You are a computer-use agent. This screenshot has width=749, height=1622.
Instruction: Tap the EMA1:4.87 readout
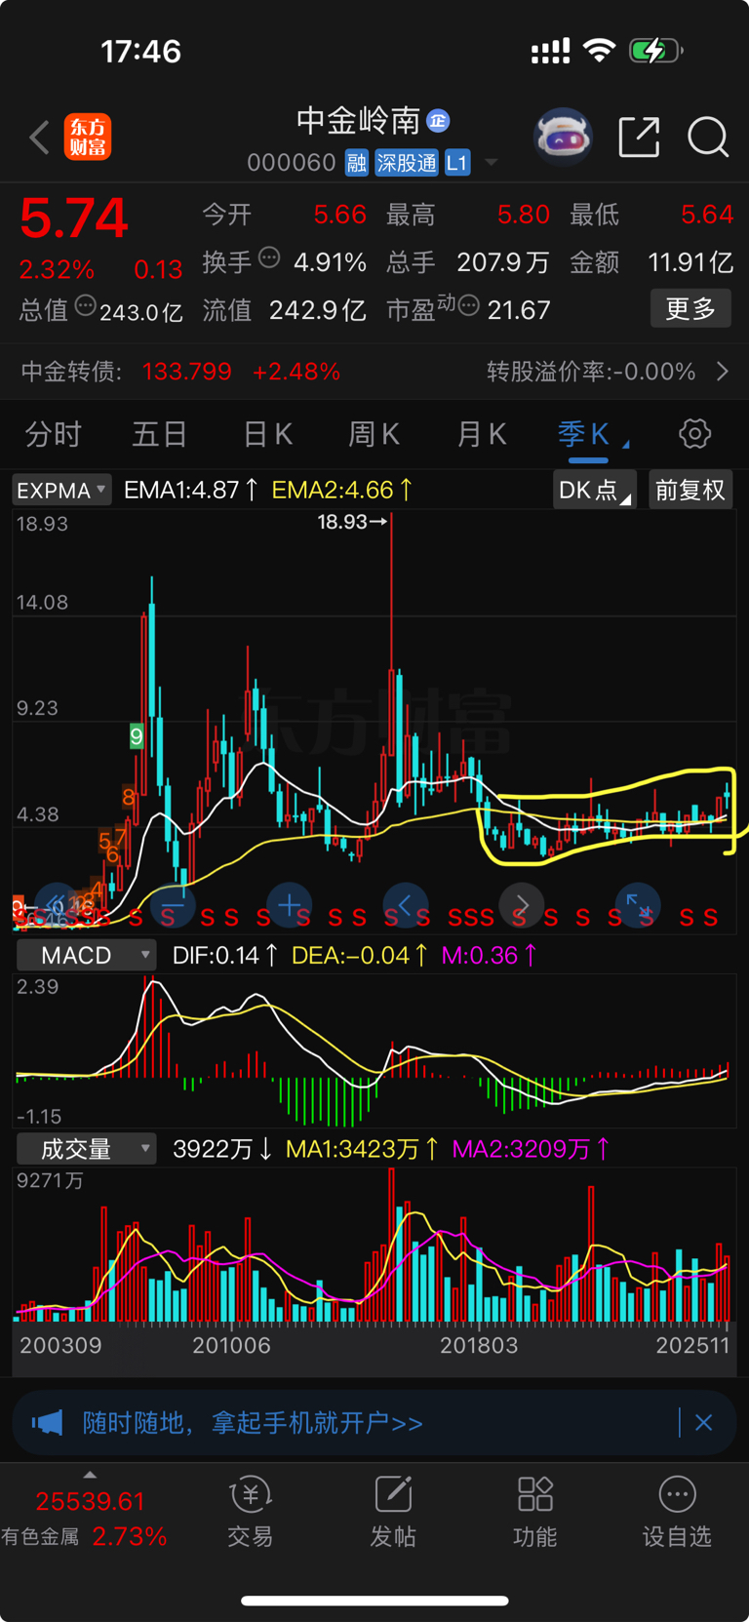191,490
